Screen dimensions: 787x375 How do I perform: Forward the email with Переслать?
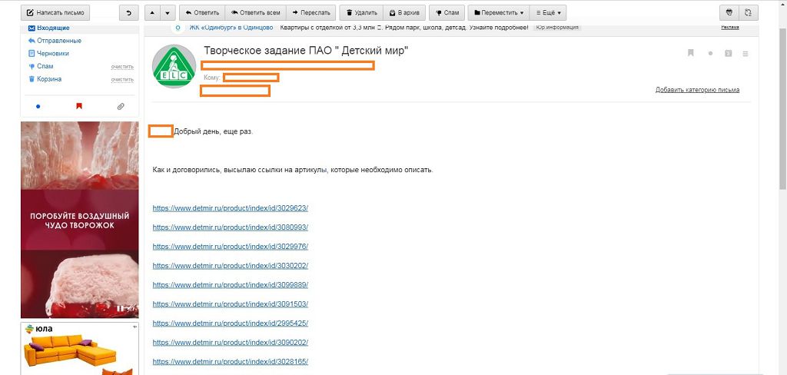tap(311, 12)
